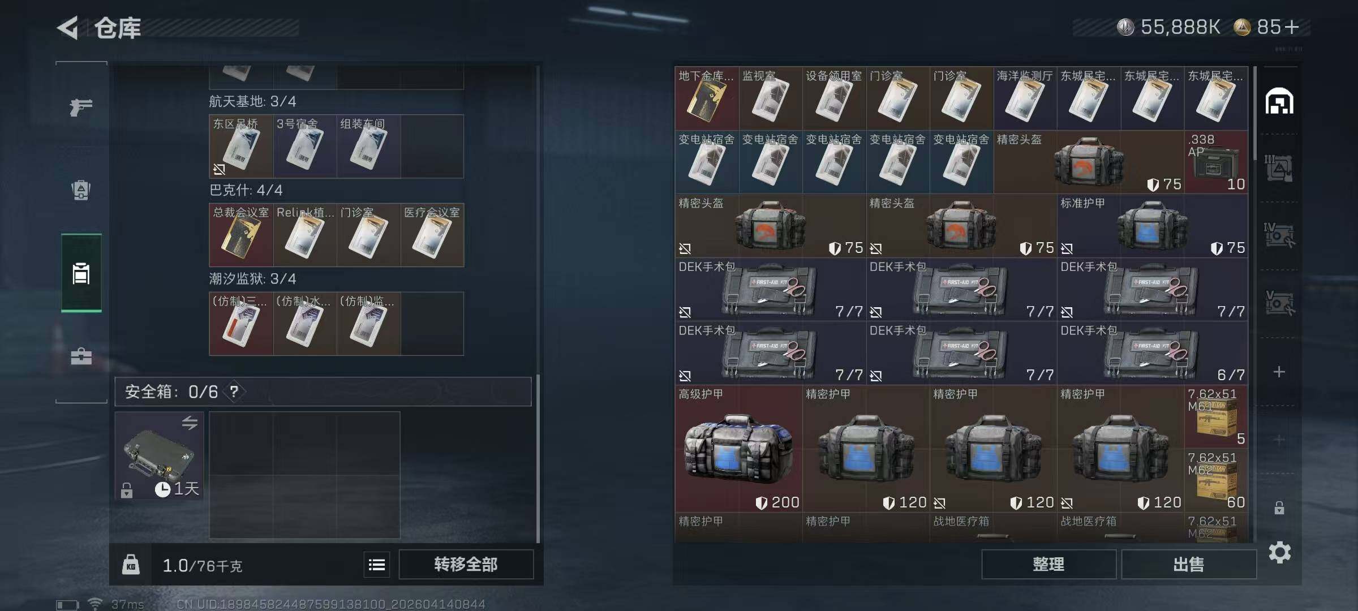The image size is (1358, 611).
Task: Click the locked stash slot padlock icon
Action: click(x=1279, y=507)
